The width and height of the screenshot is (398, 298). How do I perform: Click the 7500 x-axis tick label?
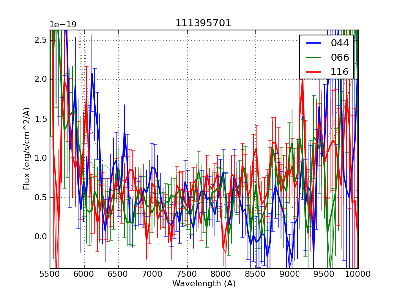[187, 274]
